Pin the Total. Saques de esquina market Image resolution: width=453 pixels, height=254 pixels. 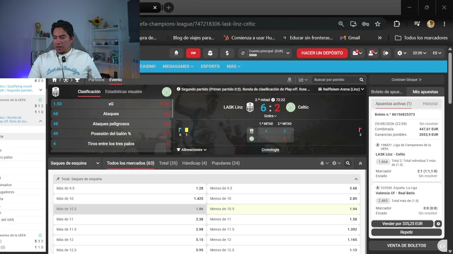[x=58, y=179]
